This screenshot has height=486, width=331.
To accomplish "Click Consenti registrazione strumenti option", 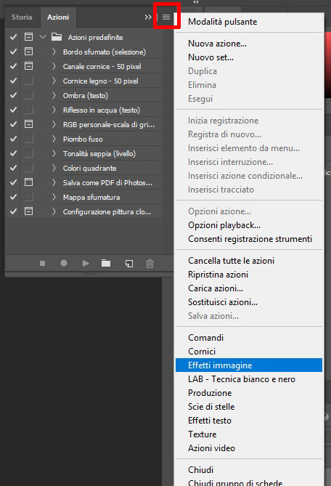I will (x=249, y=239).
